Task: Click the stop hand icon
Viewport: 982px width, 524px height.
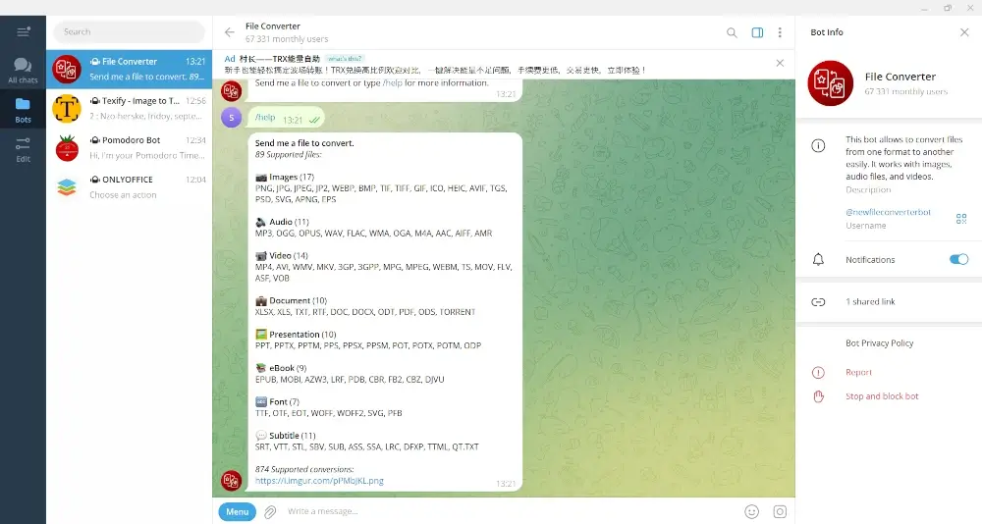Action: pos(819,396)
